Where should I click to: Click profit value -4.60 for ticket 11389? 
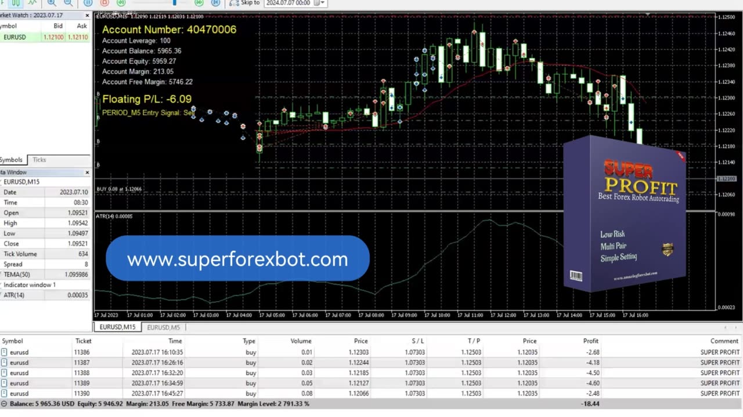[x=593, y=383]
